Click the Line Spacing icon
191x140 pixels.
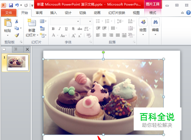coord(119,21)
